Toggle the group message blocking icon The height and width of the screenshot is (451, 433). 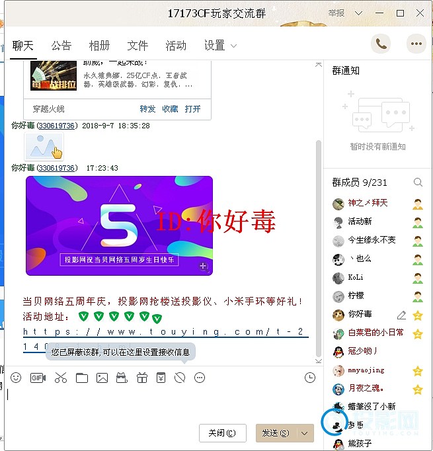point(180,378)
